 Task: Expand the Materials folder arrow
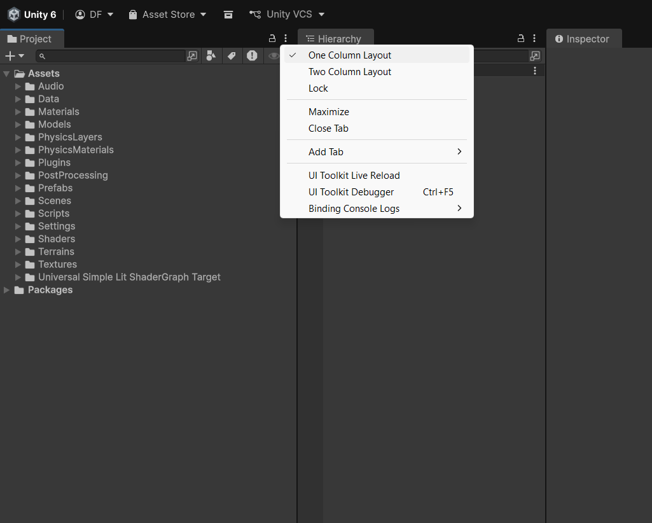18,111
